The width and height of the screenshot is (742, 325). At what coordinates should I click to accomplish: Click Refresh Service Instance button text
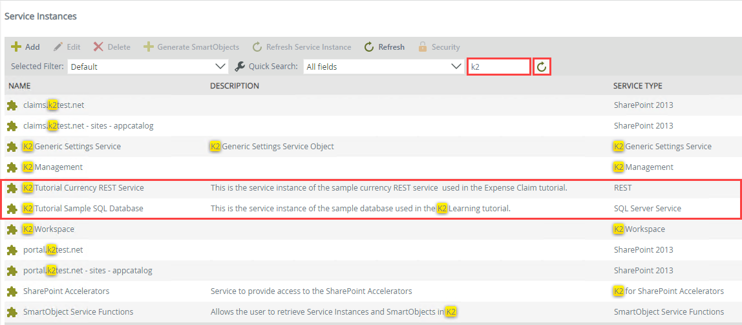308,47
